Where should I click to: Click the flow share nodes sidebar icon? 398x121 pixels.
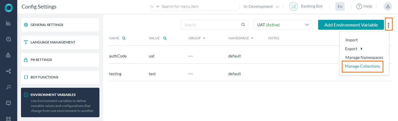pos(8,71)
